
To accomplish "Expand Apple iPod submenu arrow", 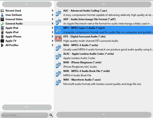I will (53, 32).
